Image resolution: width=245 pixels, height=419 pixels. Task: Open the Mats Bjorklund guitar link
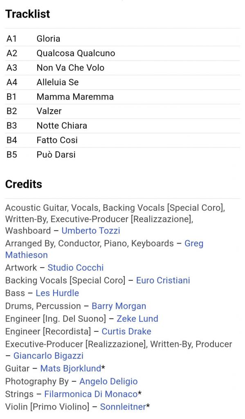pyautogui.click(x=70, y=369)
